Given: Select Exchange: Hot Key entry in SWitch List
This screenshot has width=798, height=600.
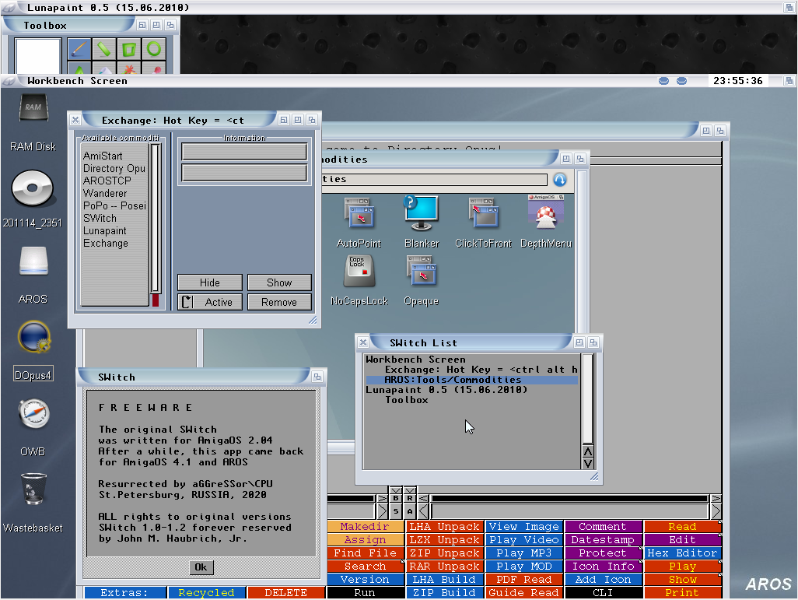Looking at the screenshot, I should (472, 370).
